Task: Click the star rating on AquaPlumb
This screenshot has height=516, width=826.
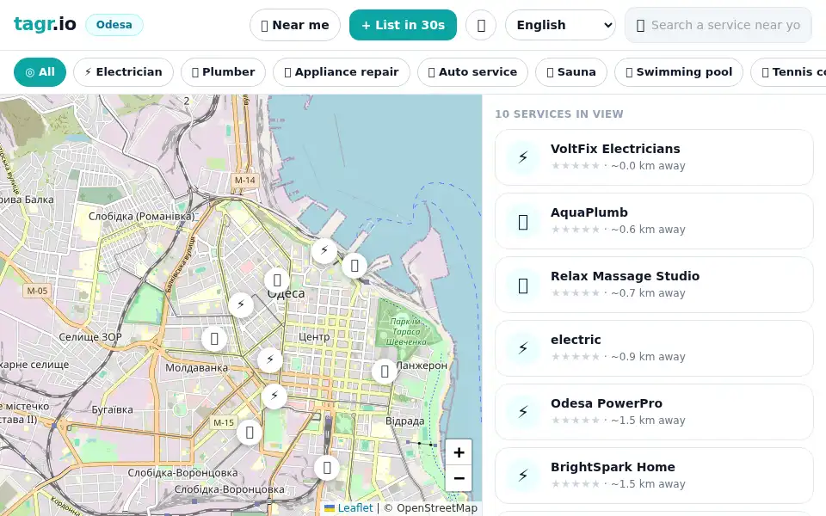Action: pyautogui.click(x=576, y=229)
